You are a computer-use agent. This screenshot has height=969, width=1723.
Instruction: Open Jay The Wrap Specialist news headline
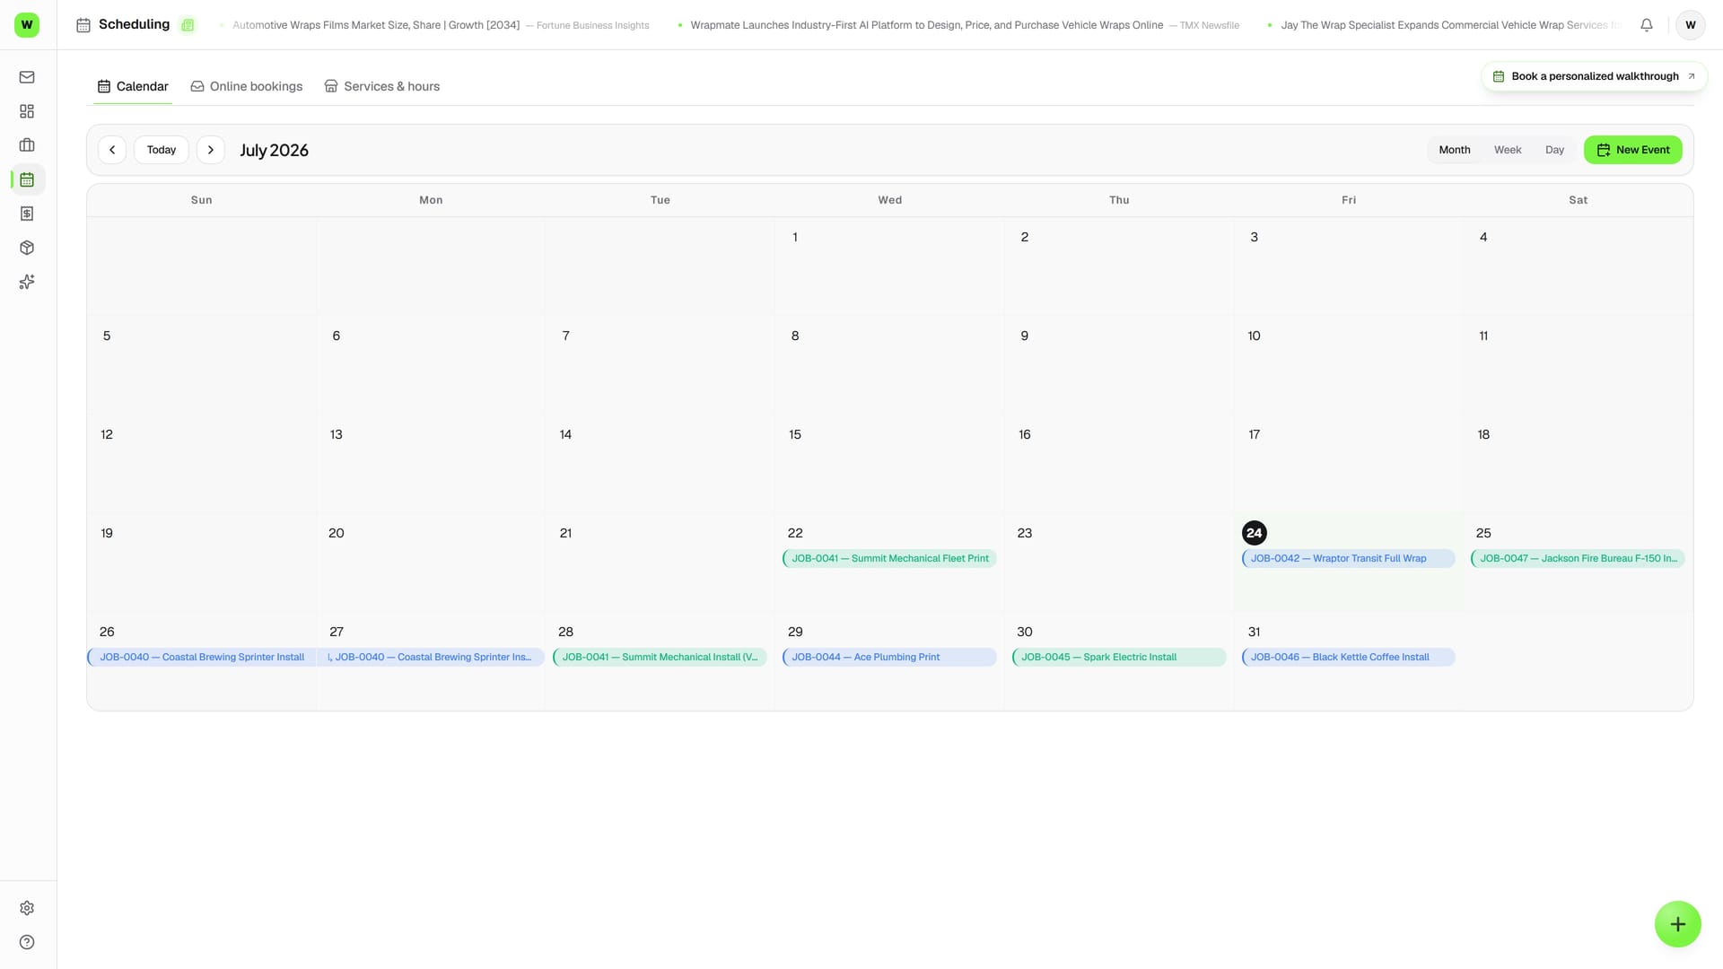click(1451, 25)
